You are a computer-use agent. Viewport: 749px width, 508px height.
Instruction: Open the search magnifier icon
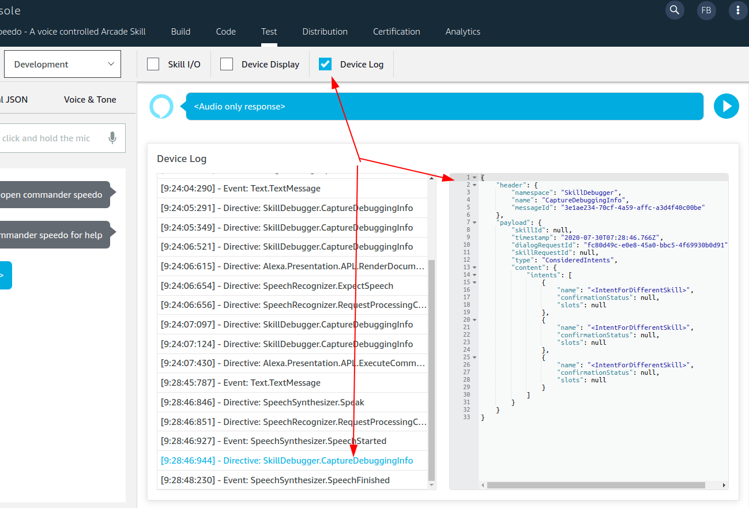pyautogui.click(x=674, y=10)
